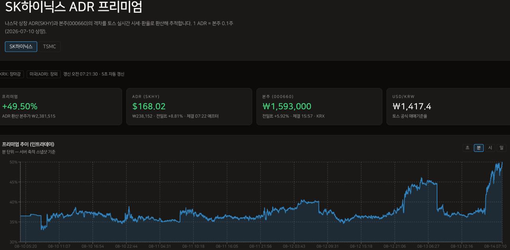Choose the 분 chart interval
Viewport: 510px width, 250px height.
pos(479,148)
